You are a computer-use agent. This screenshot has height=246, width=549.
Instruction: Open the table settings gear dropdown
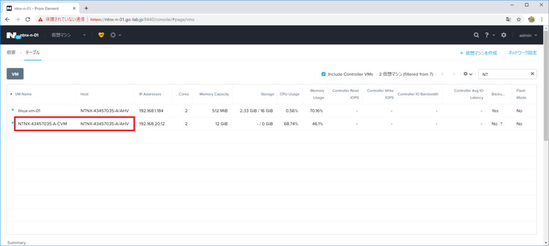[468, 74]
